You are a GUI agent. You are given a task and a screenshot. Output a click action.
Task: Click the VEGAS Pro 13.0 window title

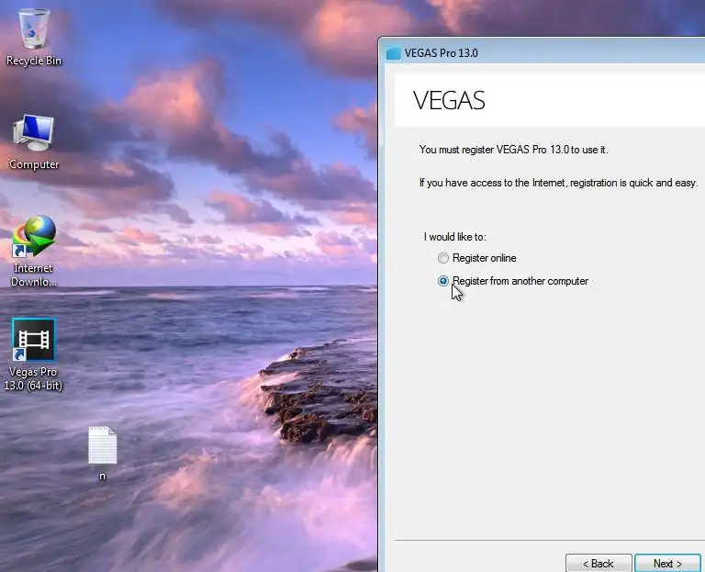(x=441, y=53)
